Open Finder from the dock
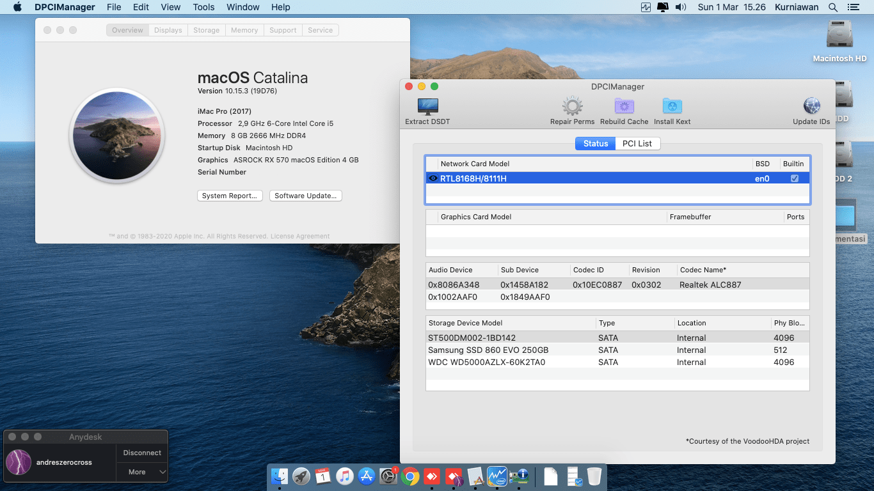The height and width of the screenshot is (491, 874). 280,476
